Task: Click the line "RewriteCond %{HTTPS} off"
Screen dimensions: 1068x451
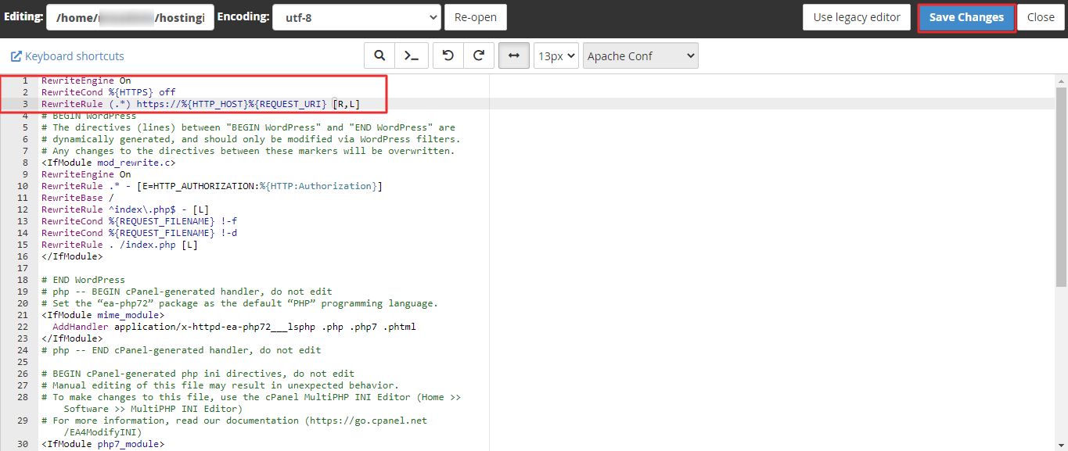Action: (109, 92)
